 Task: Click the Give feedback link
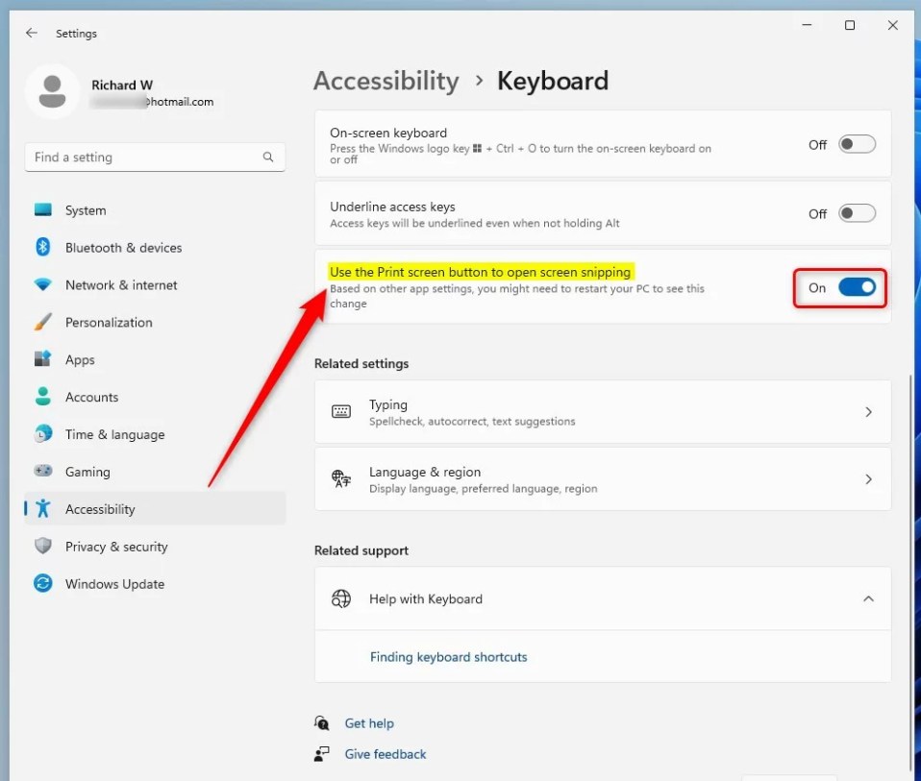[385, 754]
